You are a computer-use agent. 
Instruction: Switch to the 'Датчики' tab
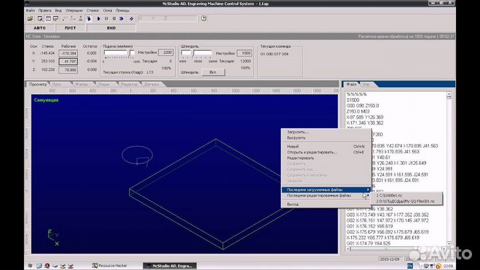pos(151,85)
